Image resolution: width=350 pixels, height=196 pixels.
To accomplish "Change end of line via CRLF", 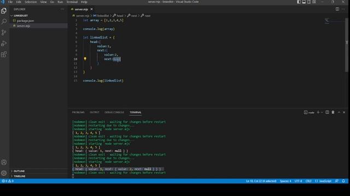I will [308, 181].
